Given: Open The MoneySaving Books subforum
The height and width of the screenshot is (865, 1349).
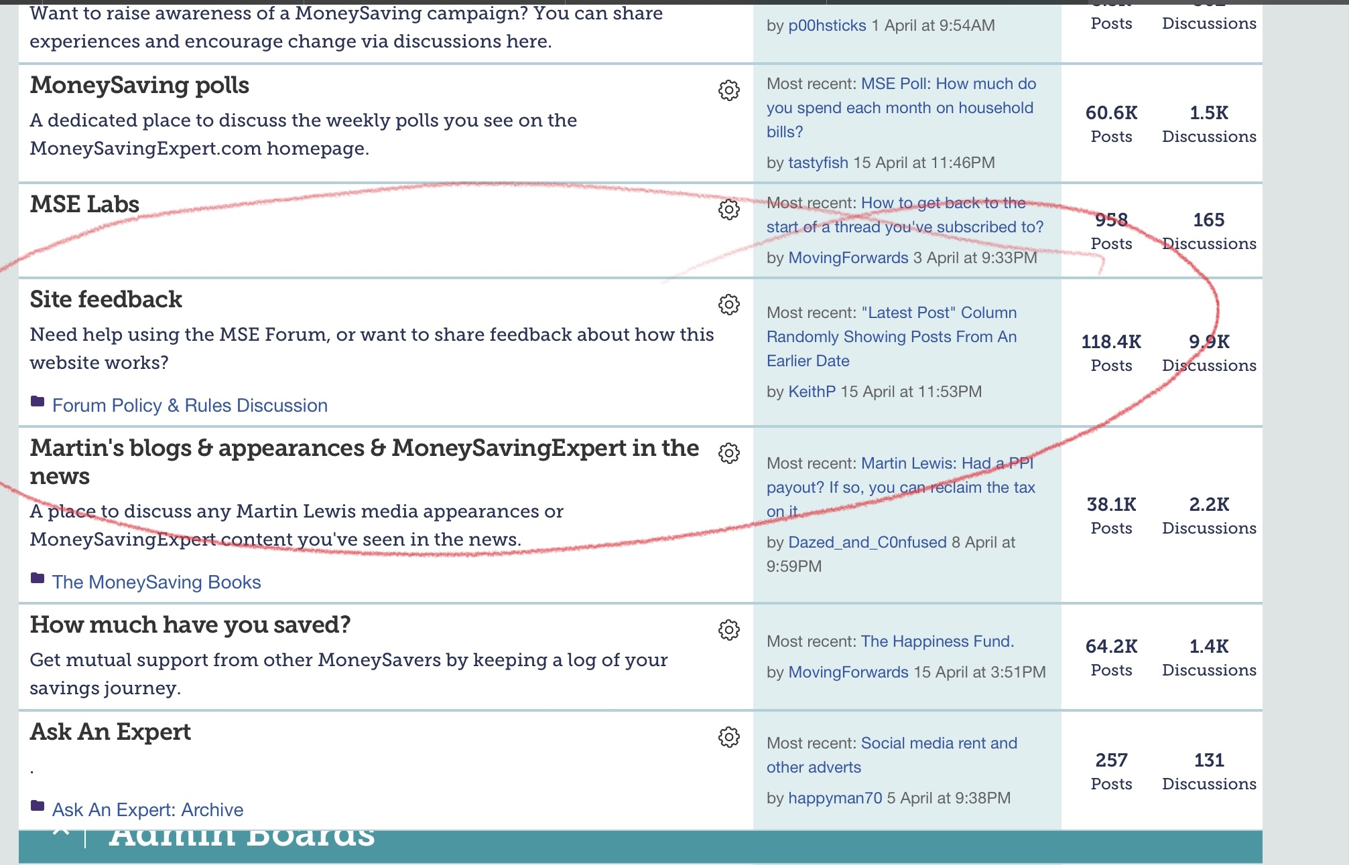Looking at the screenshot, I should pyautogui.click(x=156, y=582).
